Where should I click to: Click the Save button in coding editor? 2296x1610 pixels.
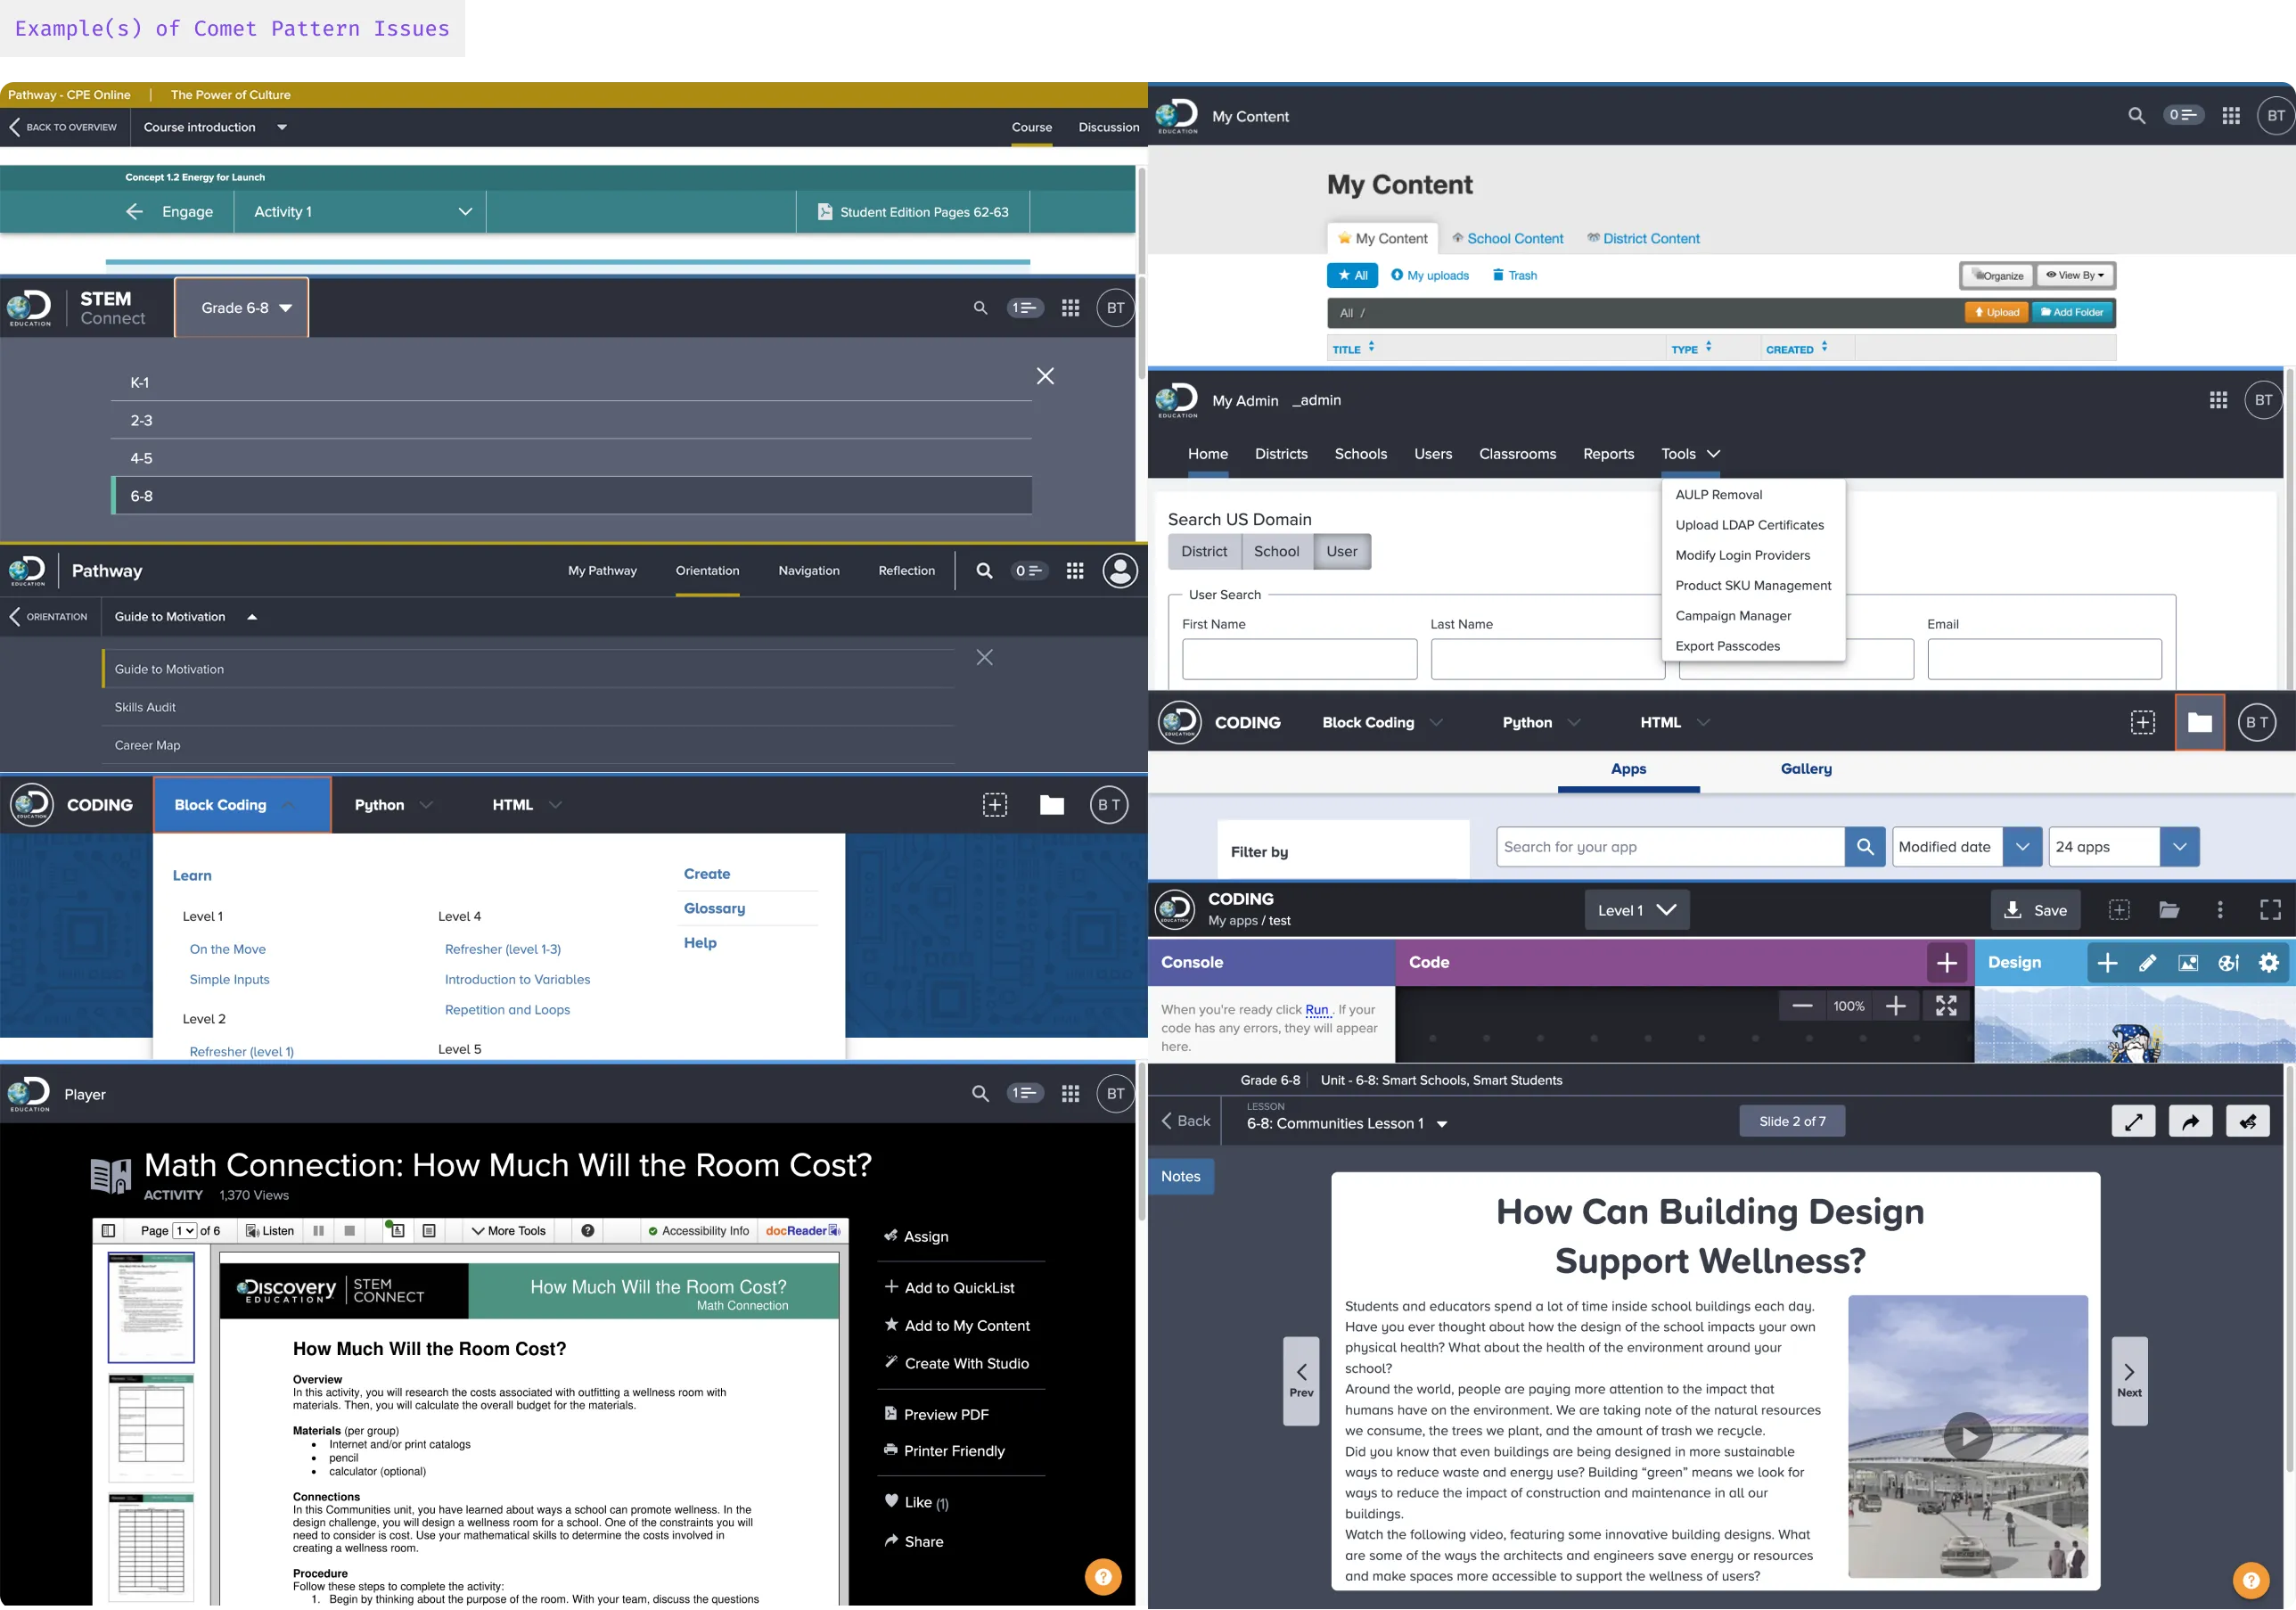point(2034,910)
